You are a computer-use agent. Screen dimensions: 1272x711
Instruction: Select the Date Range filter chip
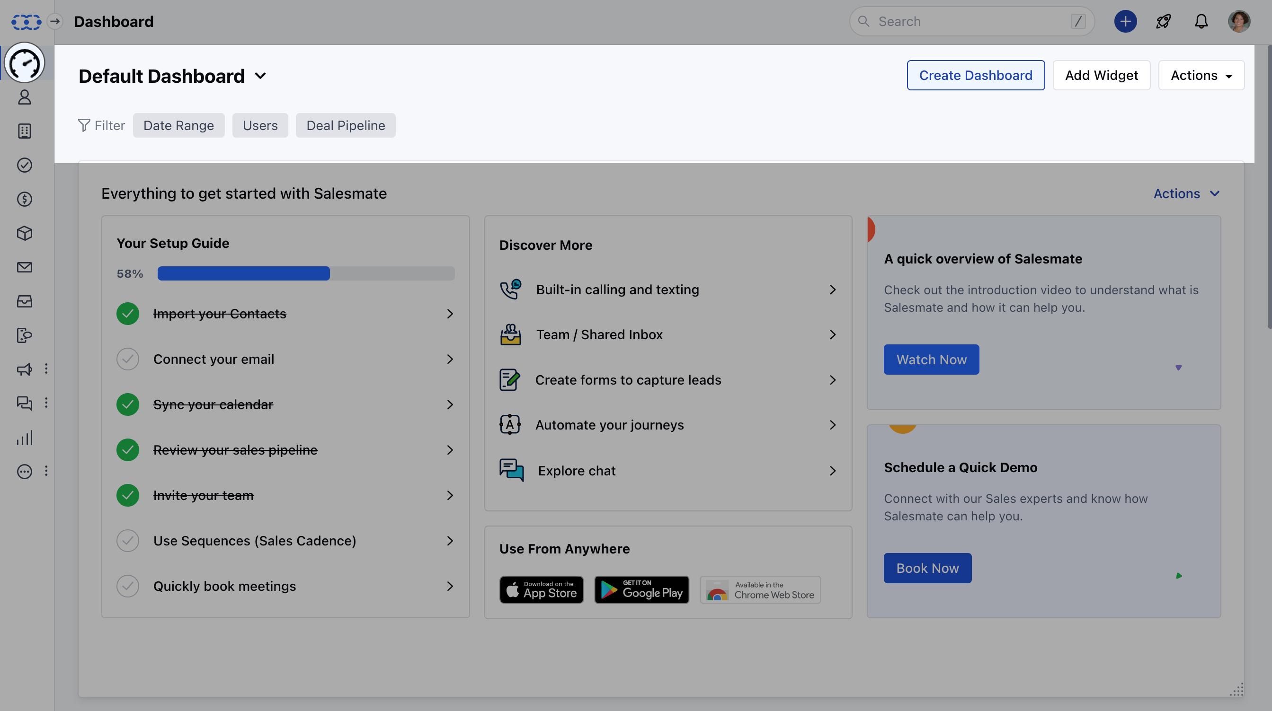coord(179,125)
